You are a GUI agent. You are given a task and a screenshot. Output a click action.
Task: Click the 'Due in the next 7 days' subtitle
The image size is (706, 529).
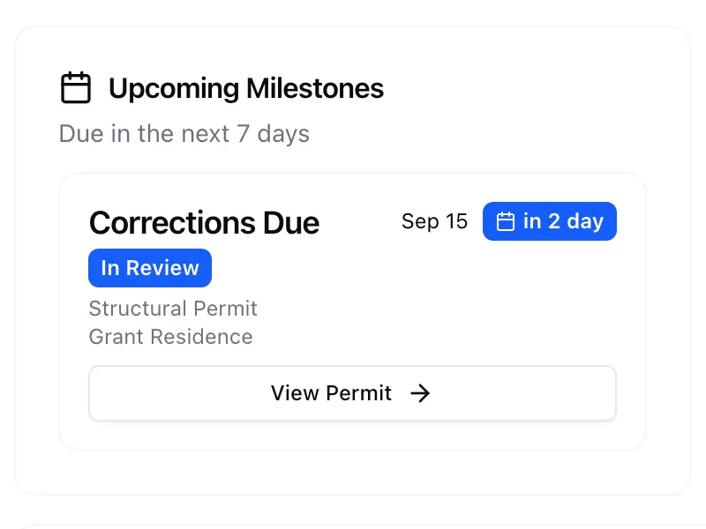(184, 134)
